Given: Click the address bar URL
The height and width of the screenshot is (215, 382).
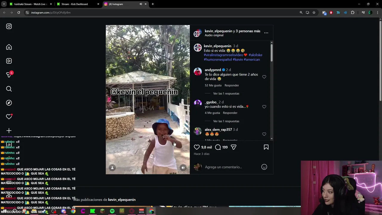Looking at the screenshot, I should click(51, 13).
